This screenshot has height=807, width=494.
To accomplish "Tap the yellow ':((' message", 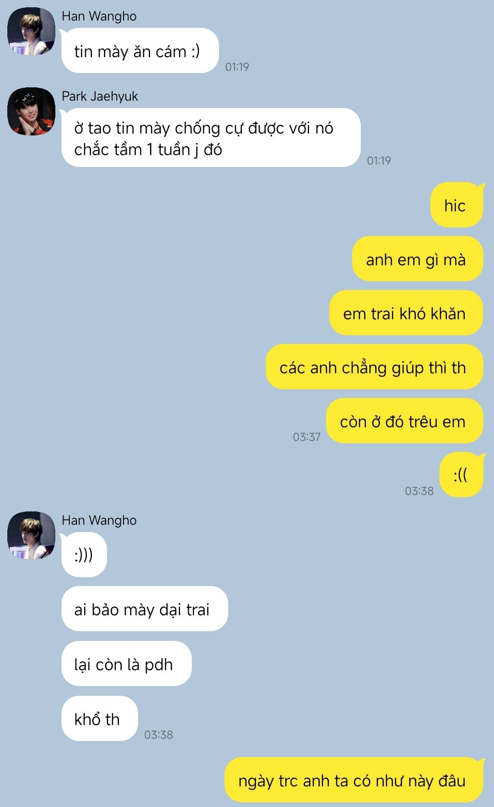I will pos(462,475).
